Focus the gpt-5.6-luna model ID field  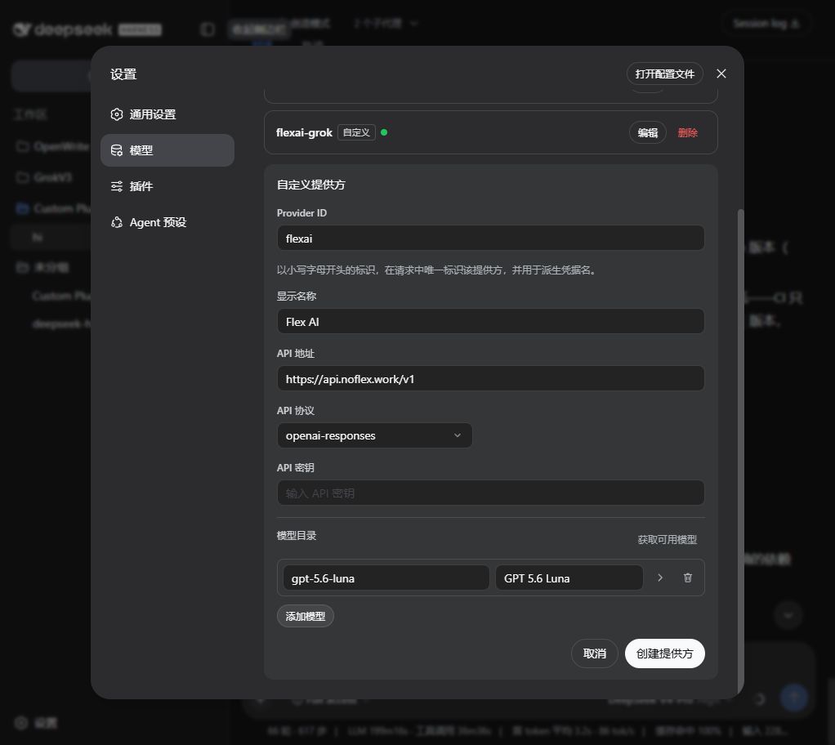(386, 578)
